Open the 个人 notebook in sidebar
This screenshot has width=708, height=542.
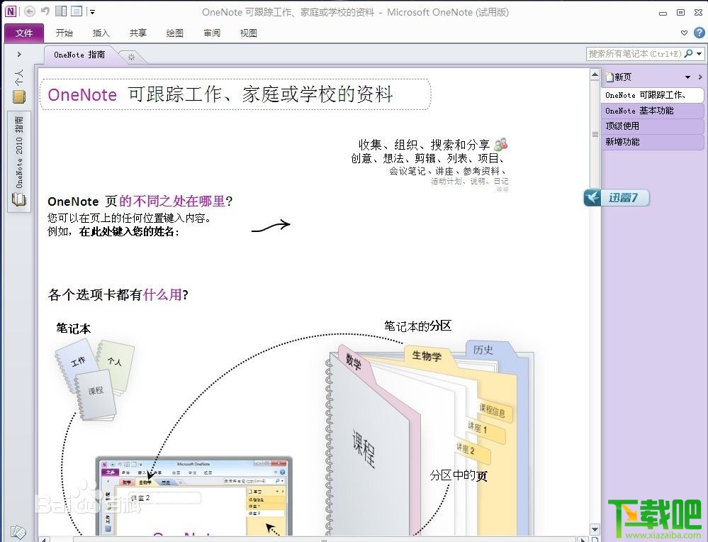click(19, 86)
